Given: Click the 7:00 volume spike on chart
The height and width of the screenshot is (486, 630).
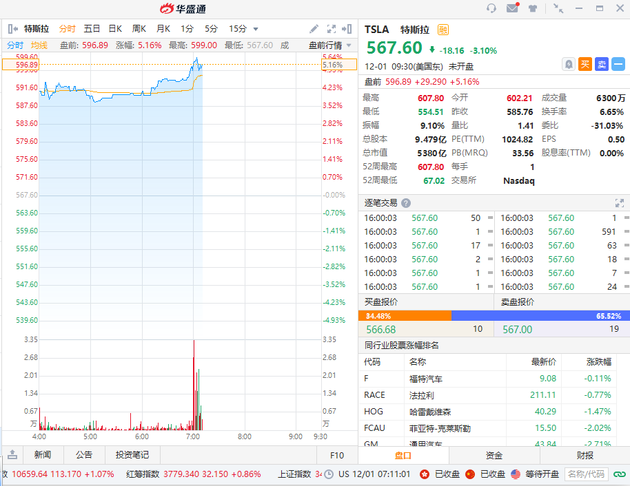Looking at the screenshot, I should click(194, 385).
